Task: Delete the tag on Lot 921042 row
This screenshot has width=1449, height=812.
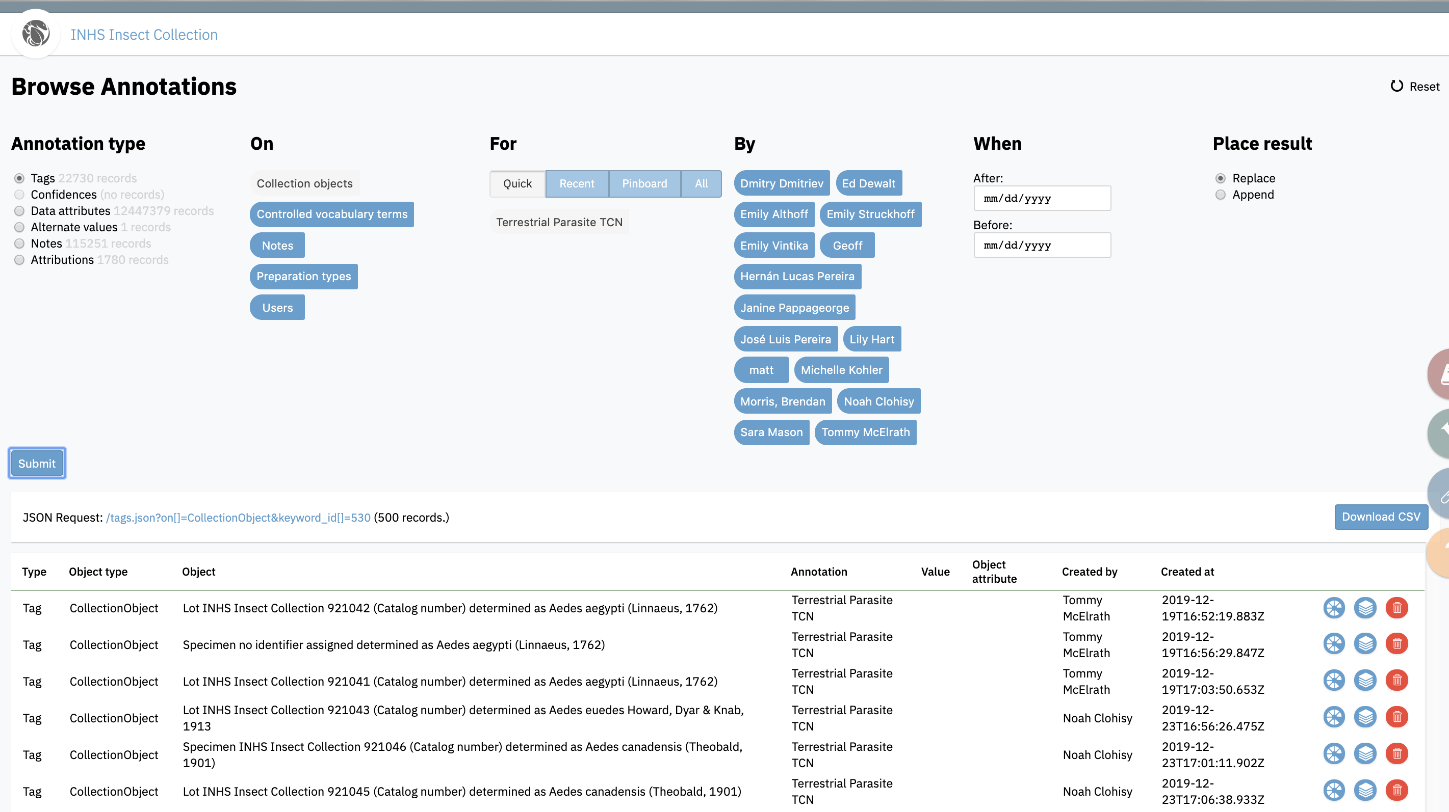Action: (1397, 607)
